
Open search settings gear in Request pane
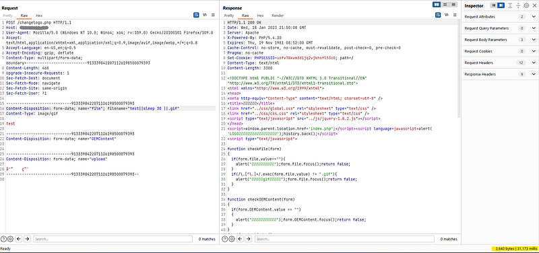[10, 239]
